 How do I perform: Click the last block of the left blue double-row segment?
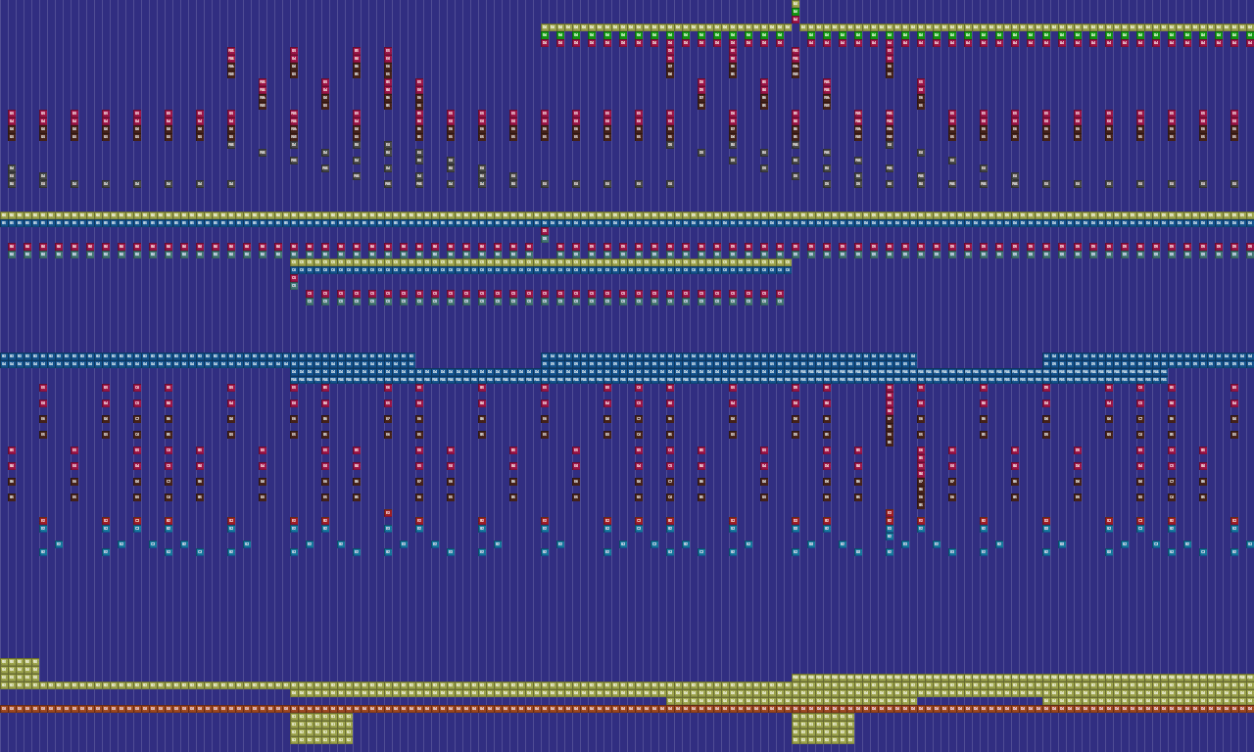click(411, 356)
